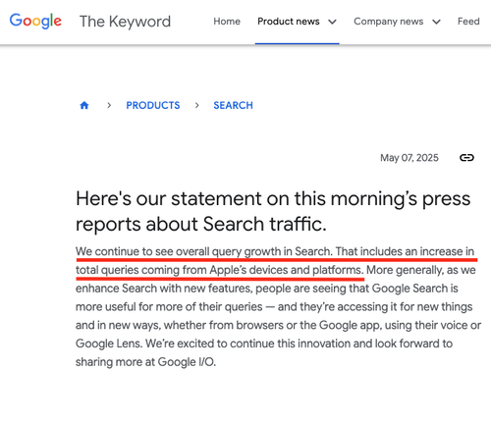Click the home breadcrumb icon
491x423 pixels.
tap(84, 105)
